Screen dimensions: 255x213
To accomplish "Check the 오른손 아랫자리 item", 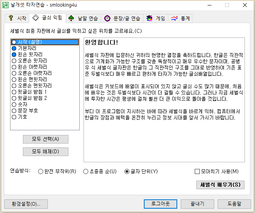I will (14, 73).
